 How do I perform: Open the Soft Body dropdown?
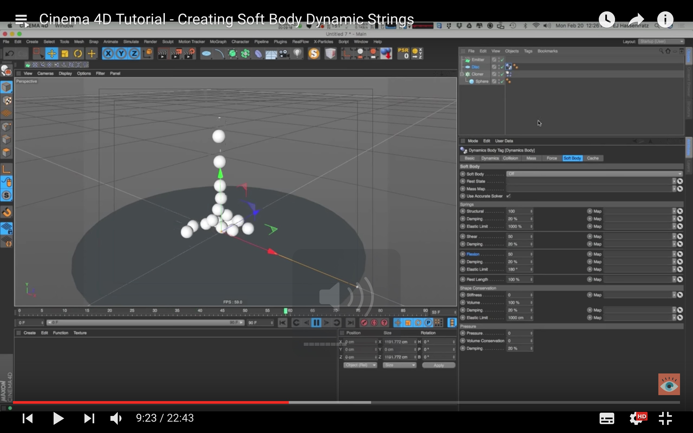[594, 174]
